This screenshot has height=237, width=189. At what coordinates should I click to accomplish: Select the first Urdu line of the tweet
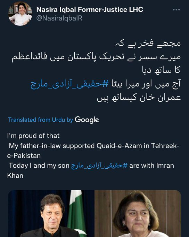coord(148,44)
